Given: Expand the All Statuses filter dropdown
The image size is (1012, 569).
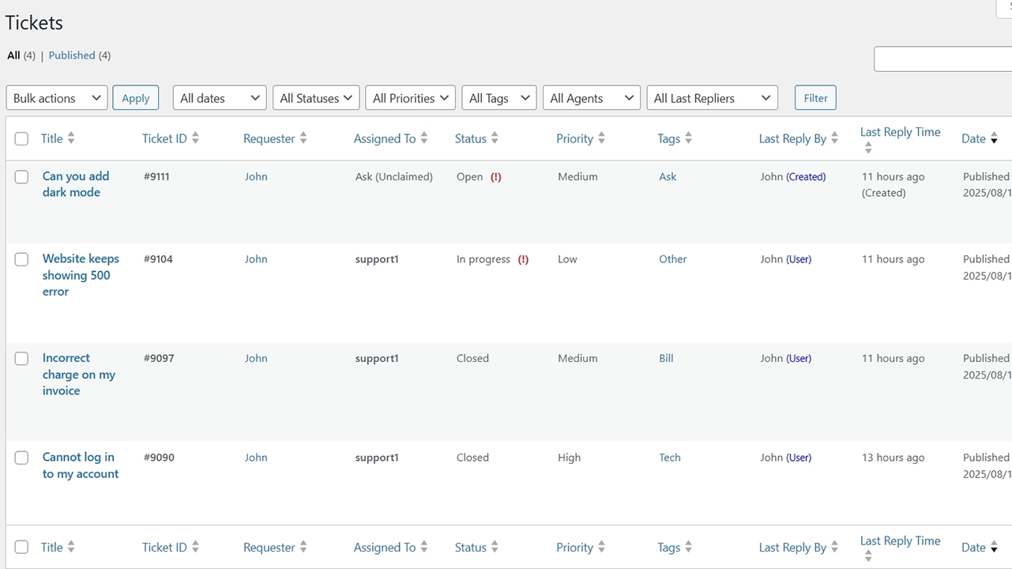Looking at the screenshot, I should tap(316, 98).
